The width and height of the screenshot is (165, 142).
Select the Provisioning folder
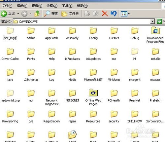pyautogui.click(x=10, y=117)
